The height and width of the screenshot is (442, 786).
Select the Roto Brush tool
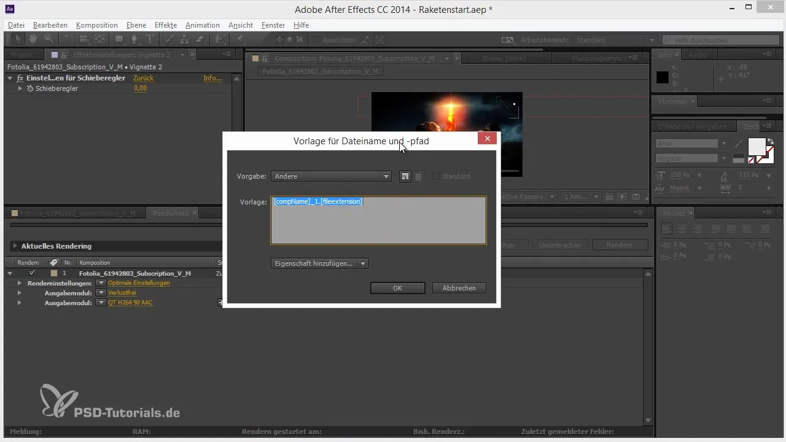(220, 39)
